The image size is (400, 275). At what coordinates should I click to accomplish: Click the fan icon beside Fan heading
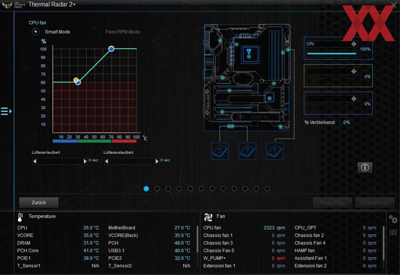208,217
